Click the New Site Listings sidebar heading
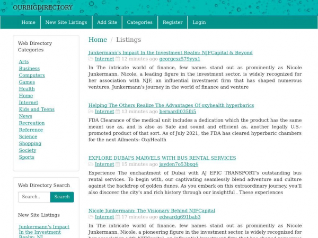Image resolution: width=318 pixels, height=238 pixels. coord(39,215)
